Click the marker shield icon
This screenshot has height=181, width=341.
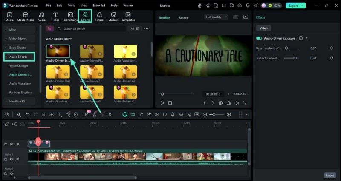click(165, 114)
